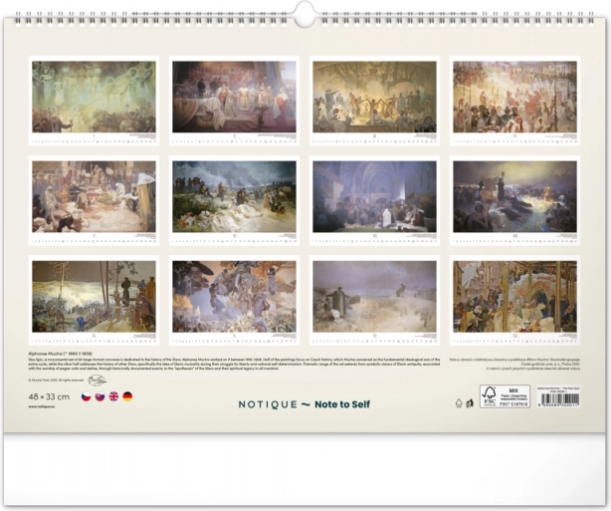Select the German flag icon

click(x=127, y=396)
